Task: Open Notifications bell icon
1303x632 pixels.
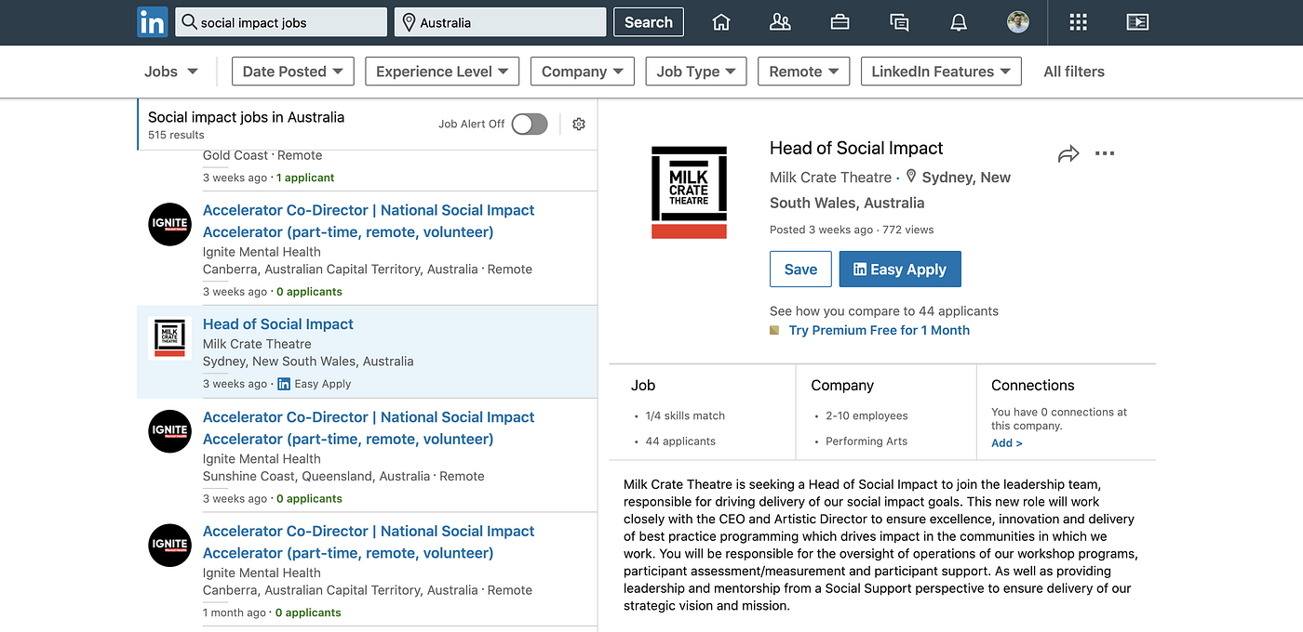Action: 959,22
